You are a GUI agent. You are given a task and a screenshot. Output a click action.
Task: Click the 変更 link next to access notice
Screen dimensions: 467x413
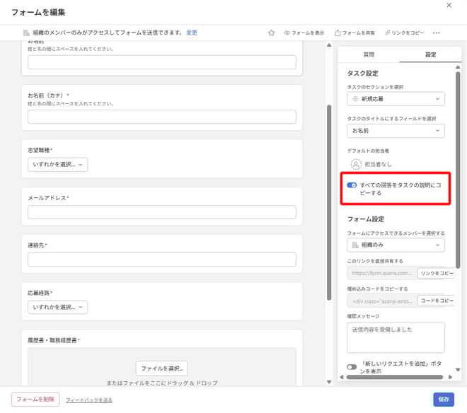[x=192, y=33]
